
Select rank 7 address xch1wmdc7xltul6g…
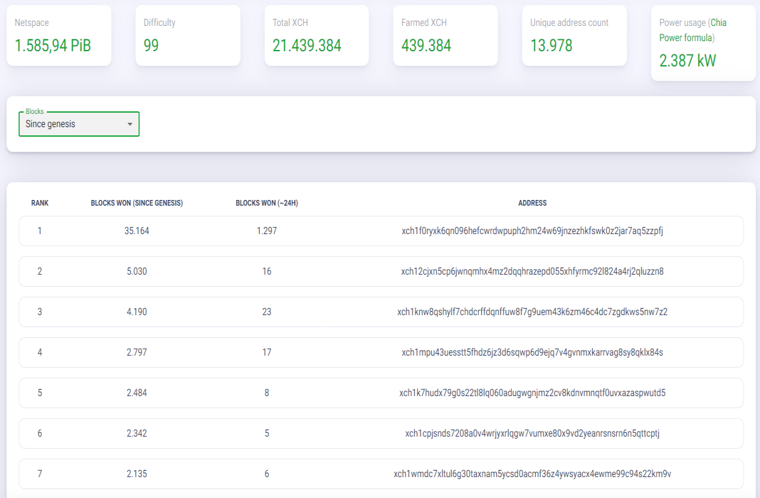[533, 474]
